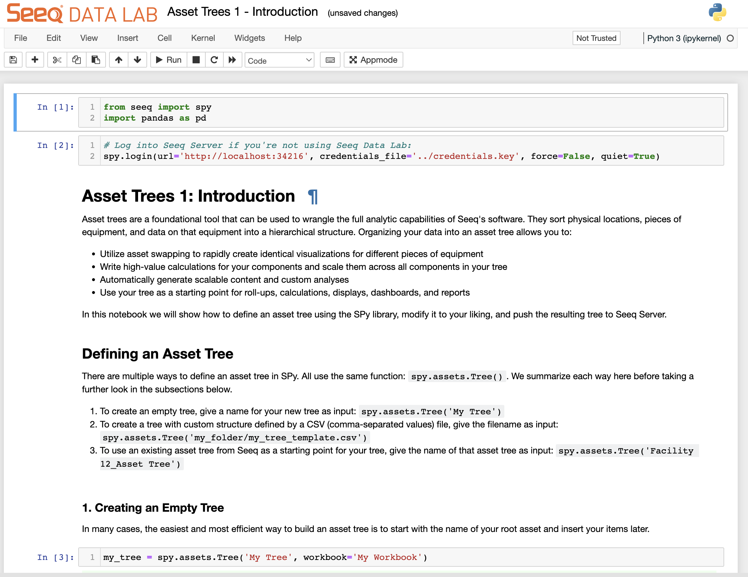
Task: Open the View menu
Action: (89, 38)
